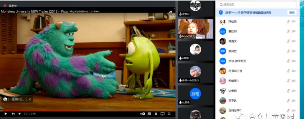Click the cast to screen icon
The height and width of the screenshot is (119, 304).
coord(162,114)
